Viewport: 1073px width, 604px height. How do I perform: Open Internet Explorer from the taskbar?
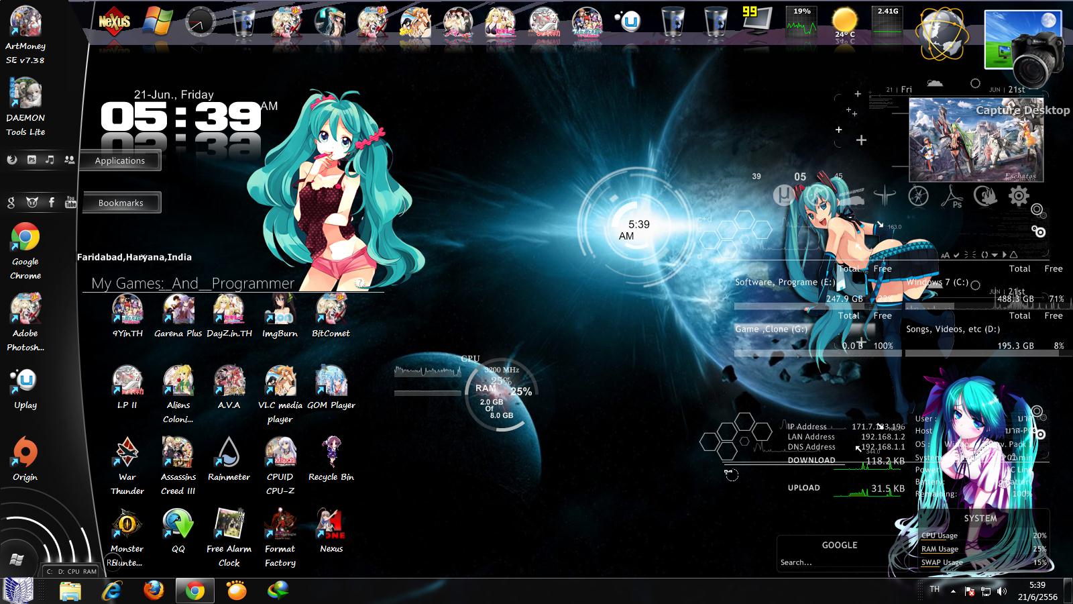click(112, 591)
